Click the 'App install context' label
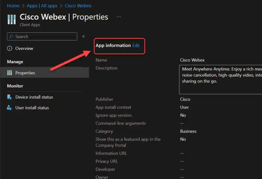This screenshot has height=179, width=262. tap(113, 107)
